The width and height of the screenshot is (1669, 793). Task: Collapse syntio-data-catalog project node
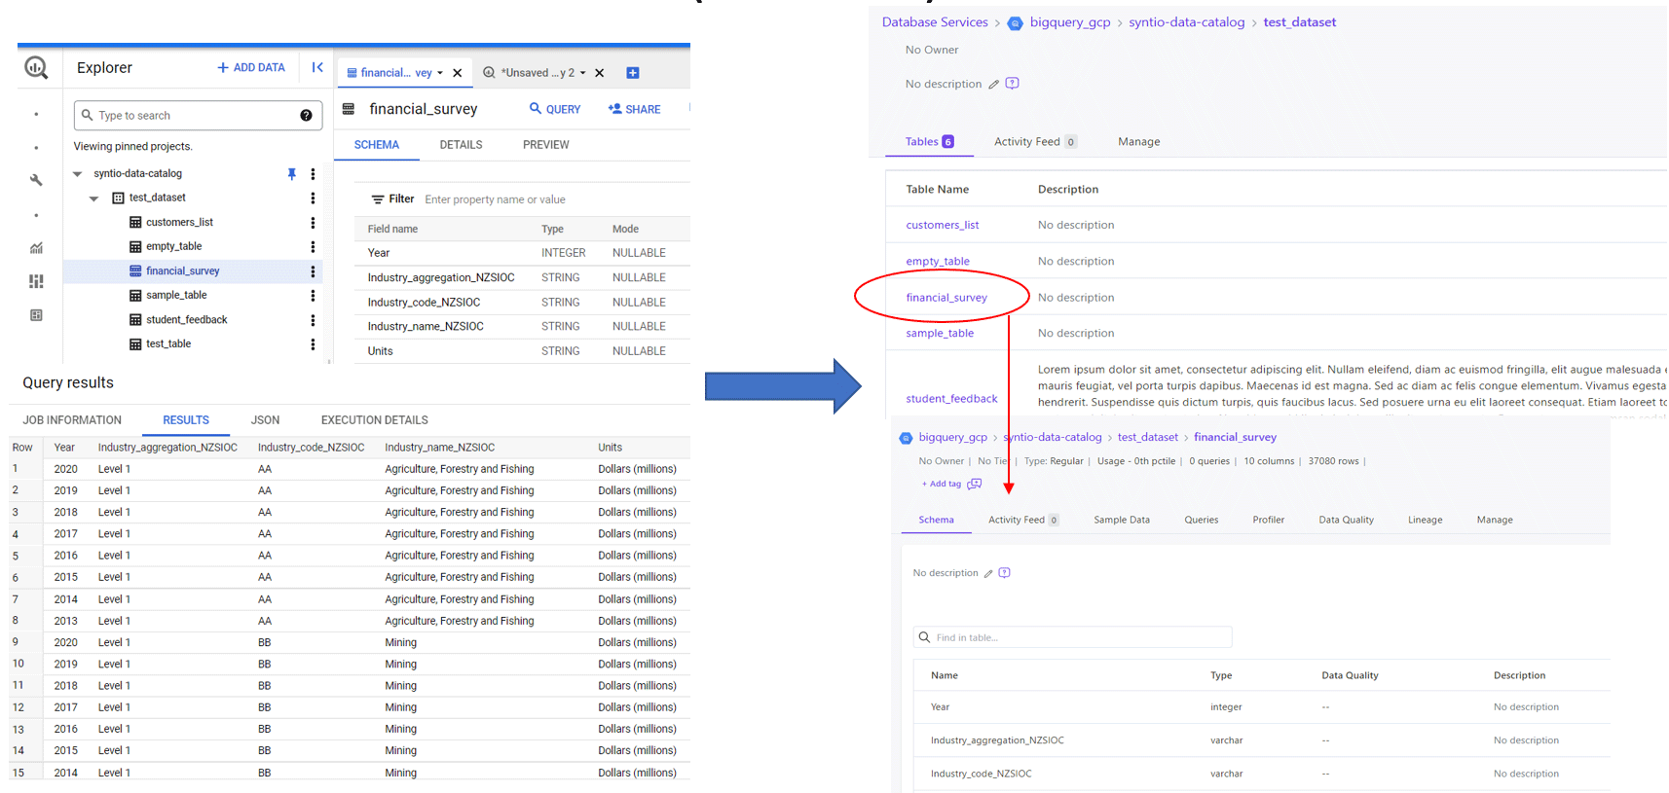pyautogui.click(x=78, y=174)
